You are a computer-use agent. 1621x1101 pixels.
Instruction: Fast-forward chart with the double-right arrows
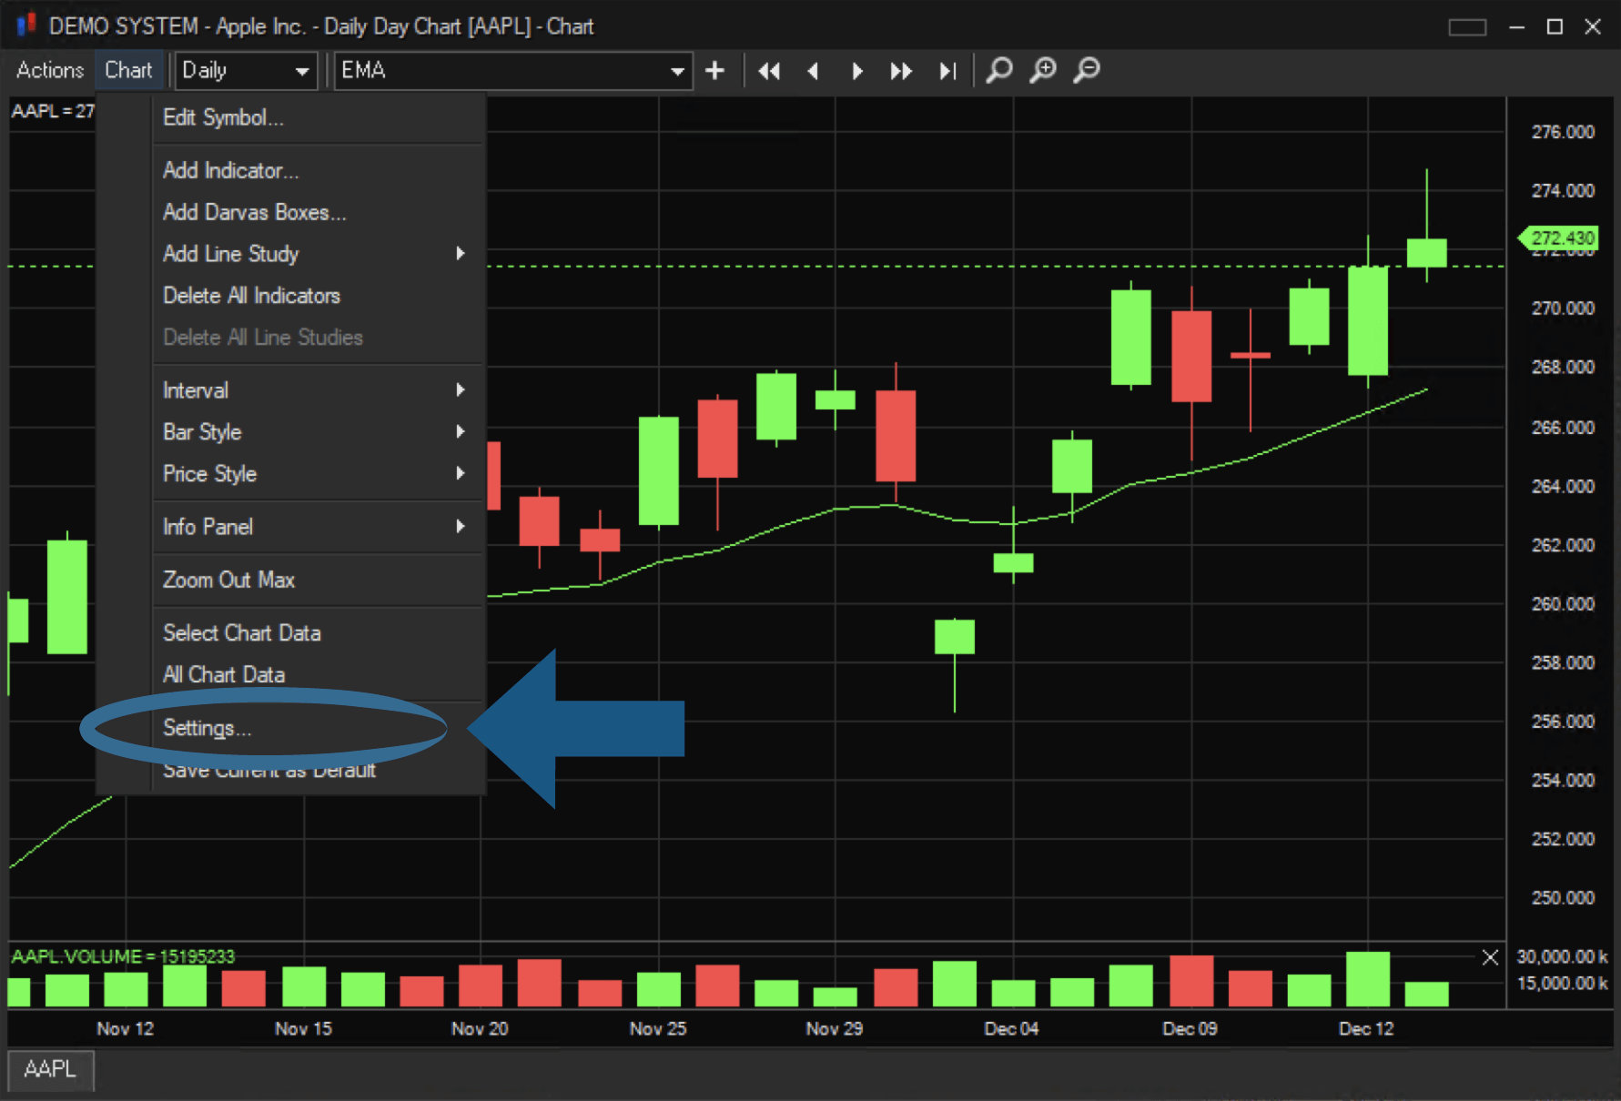click(901, 70)
